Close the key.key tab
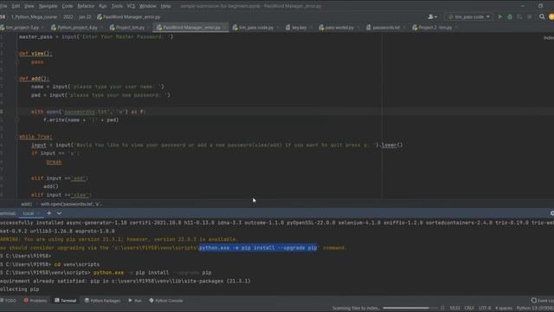 pyautogui.click(x=311, y=28)
